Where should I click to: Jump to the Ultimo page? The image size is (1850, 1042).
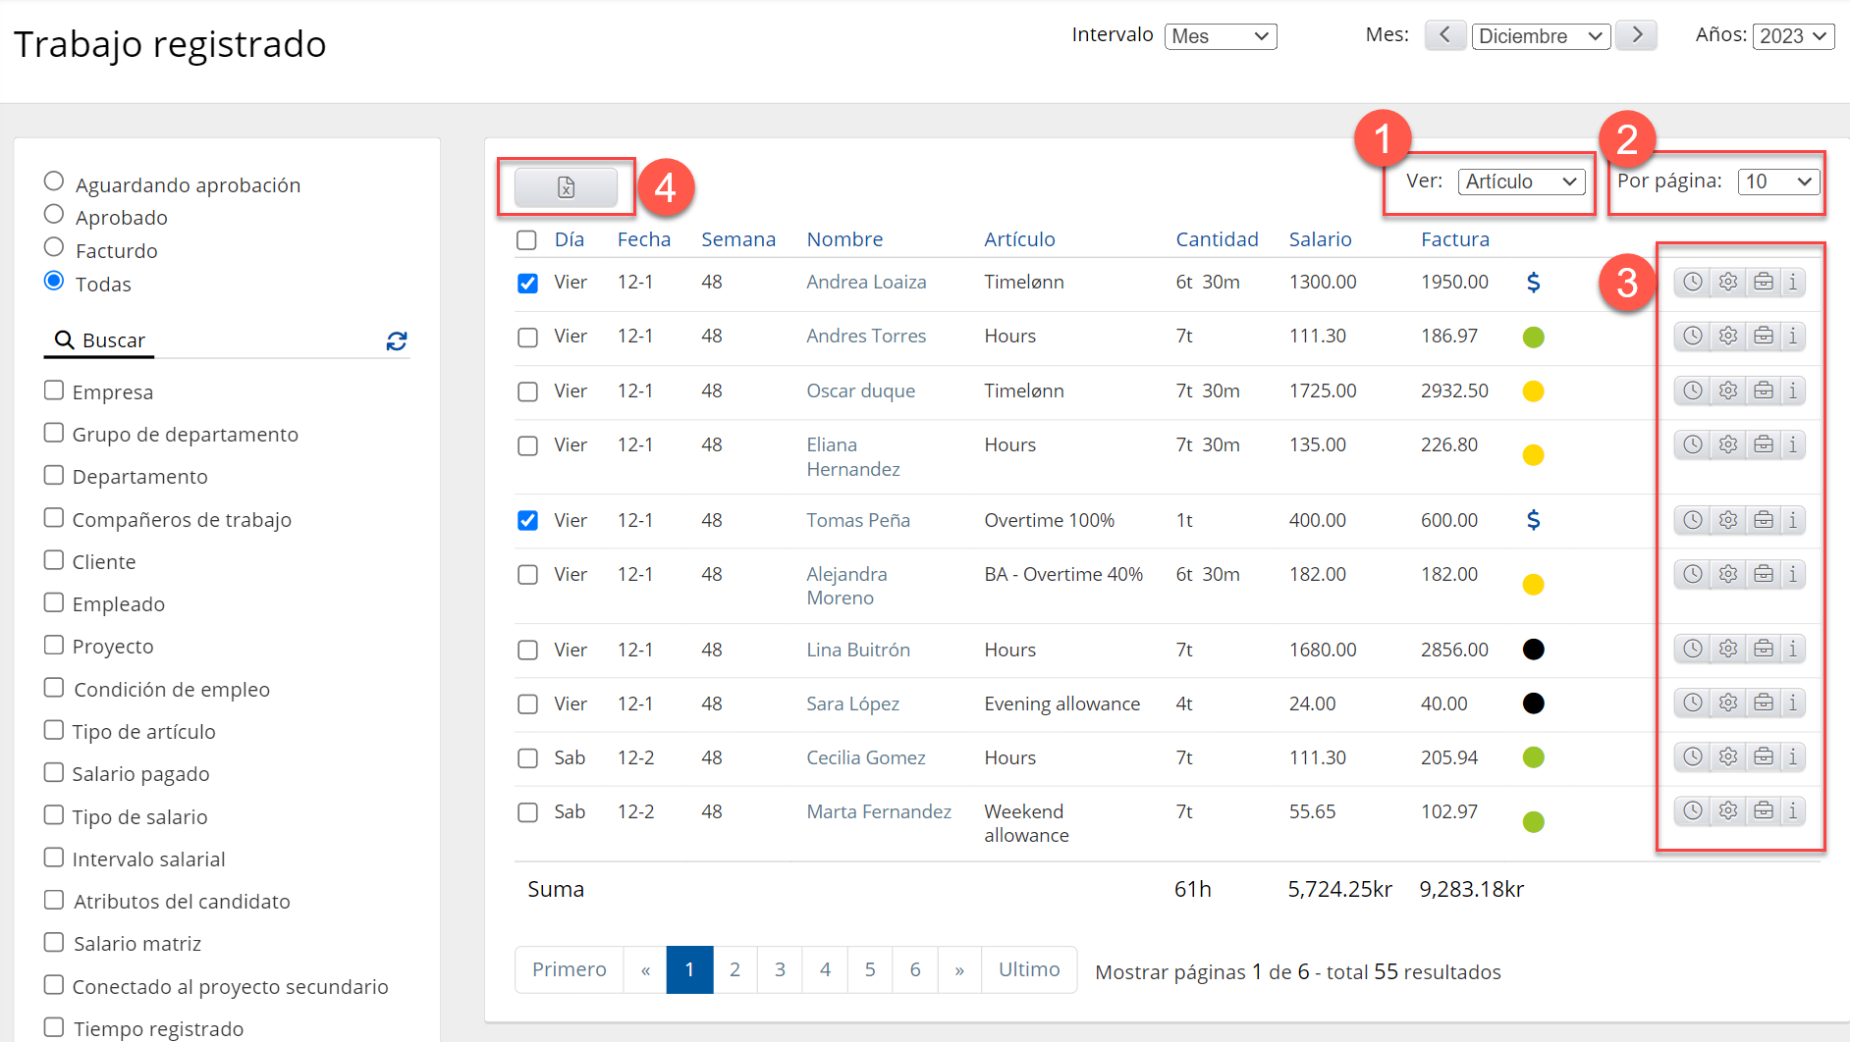(1028, 969)
